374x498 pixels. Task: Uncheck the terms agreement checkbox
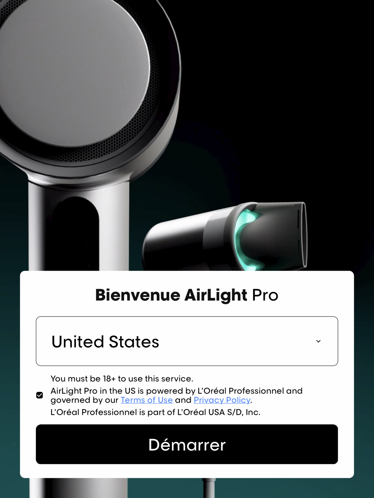(x=40, y=395)
